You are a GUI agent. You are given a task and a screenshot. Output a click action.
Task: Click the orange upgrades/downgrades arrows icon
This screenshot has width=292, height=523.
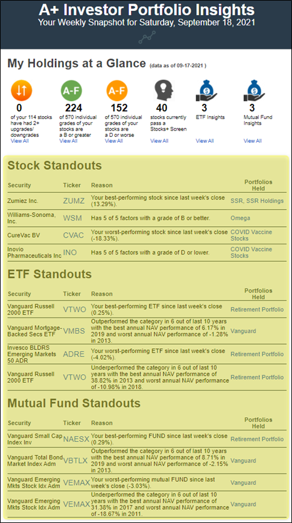tap(21, 91)
